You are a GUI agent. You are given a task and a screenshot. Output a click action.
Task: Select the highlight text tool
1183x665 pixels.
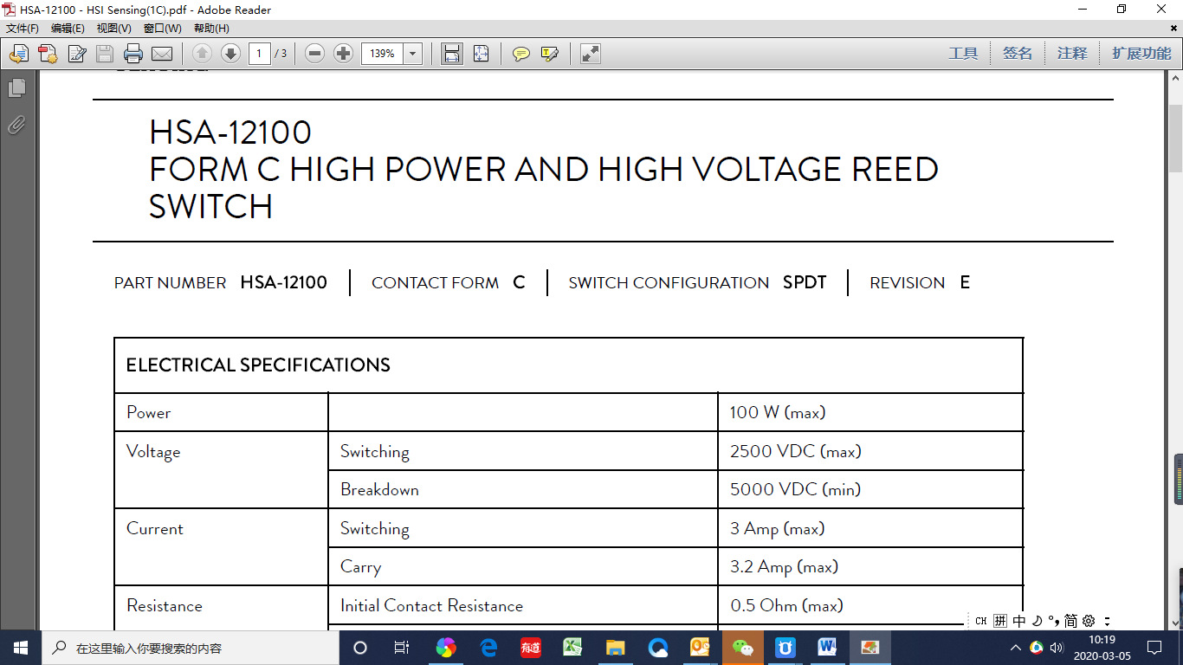point(550,54)
